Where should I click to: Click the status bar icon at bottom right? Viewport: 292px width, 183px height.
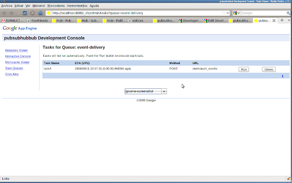(x=289, y=179)
